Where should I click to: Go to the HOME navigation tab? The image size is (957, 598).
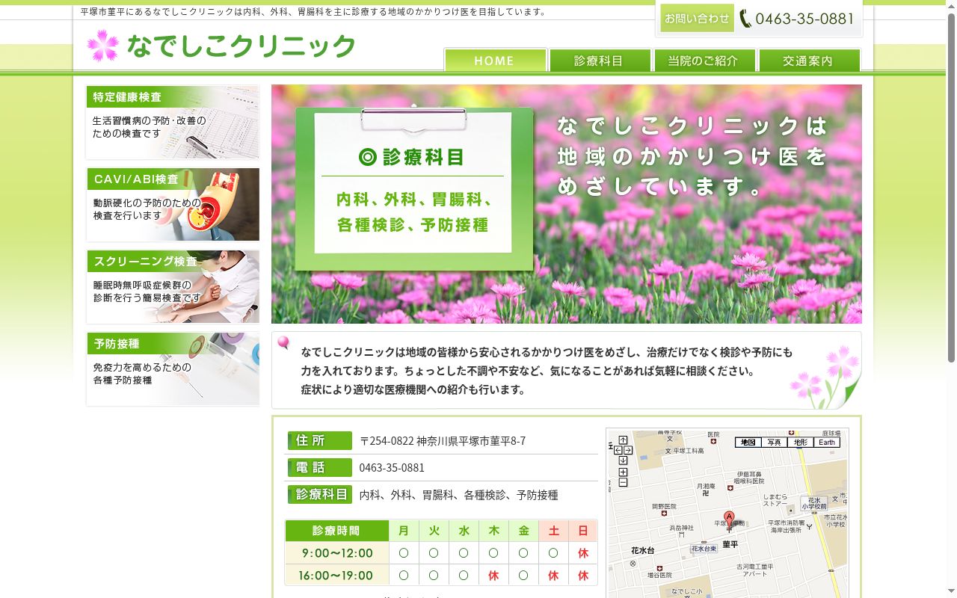click(496, 61)
